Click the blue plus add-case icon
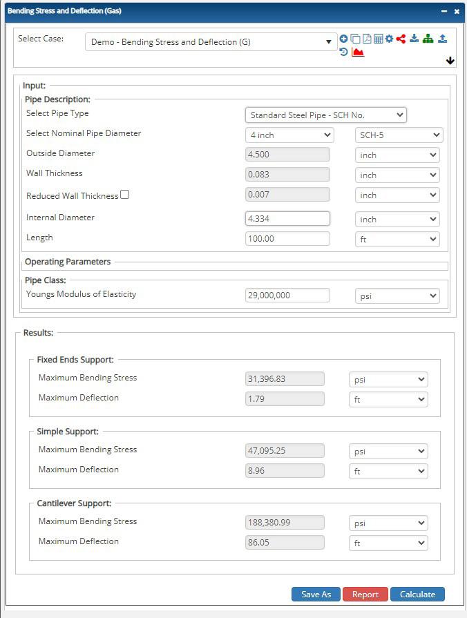Screen dimensions: 467x618 point(343,39)
